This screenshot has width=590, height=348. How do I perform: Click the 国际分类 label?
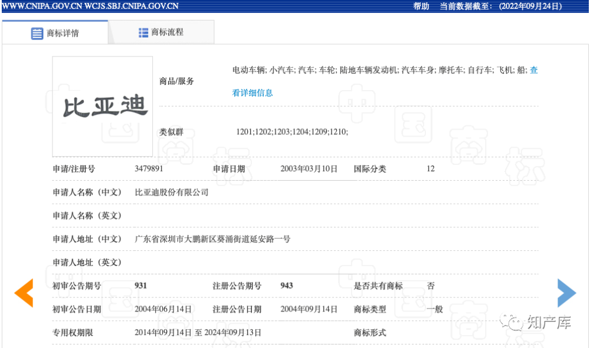[370, 169]
